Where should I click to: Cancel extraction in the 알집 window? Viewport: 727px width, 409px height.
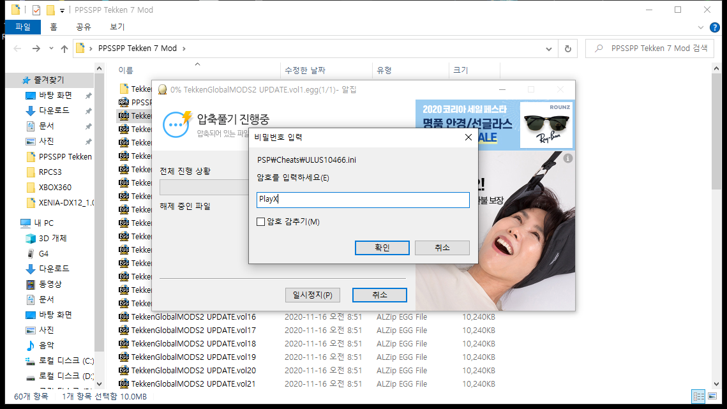coord(379,295)
